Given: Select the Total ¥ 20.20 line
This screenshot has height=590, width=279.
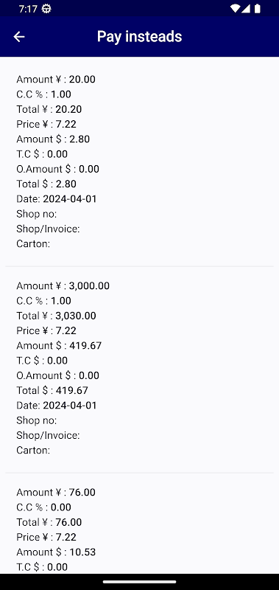Looking at the screenshot, I should [x=49, y=109].
